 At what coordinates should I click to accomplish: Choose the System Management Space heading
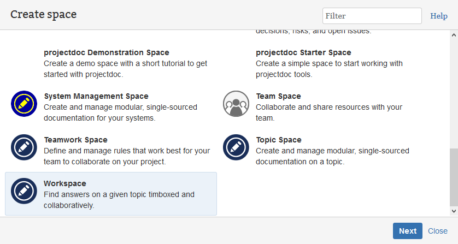[x=96, y=96]
